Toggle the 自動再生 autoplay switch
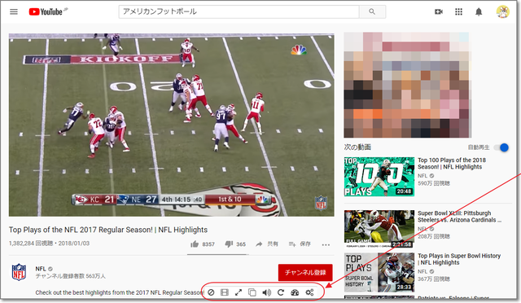 point(501,147)
